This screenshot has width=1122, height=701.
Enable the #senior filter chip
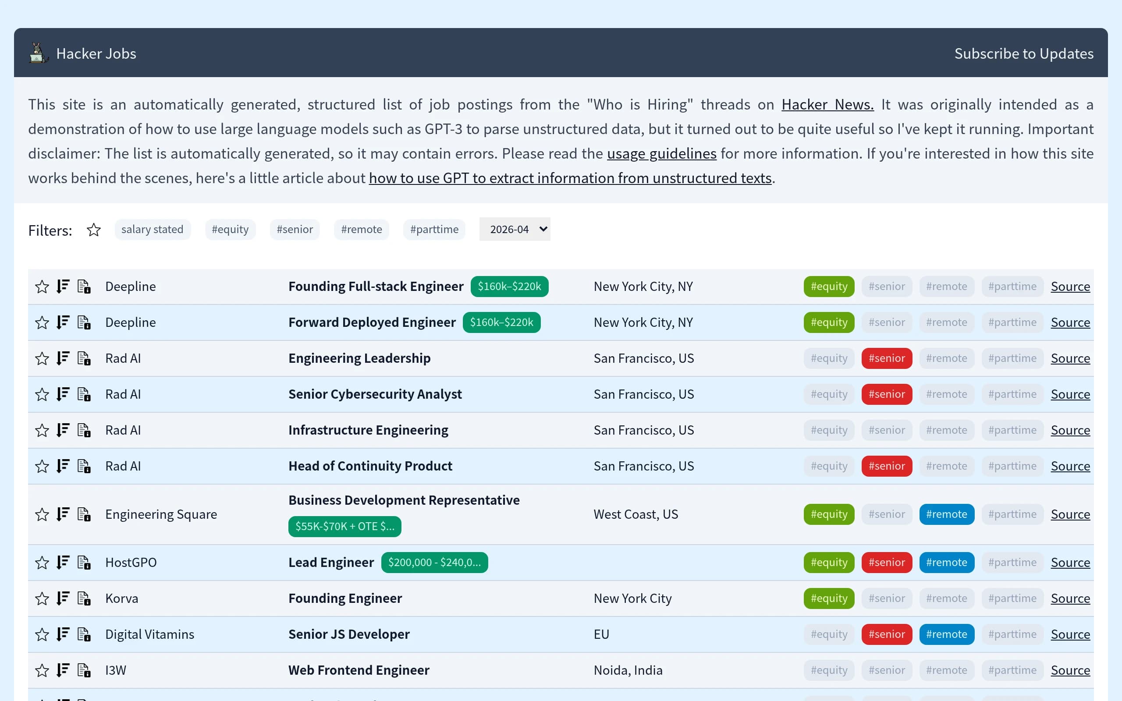(x=295, y=230)
